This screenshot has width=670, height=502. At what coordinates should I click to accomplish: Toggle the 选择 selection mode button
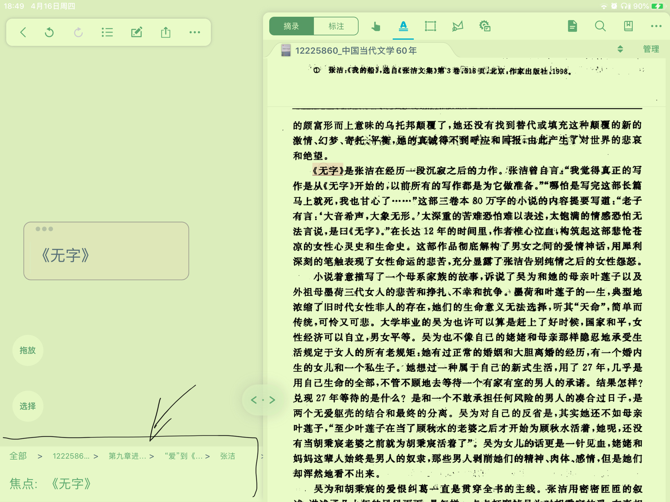click(x=28, y=406)
